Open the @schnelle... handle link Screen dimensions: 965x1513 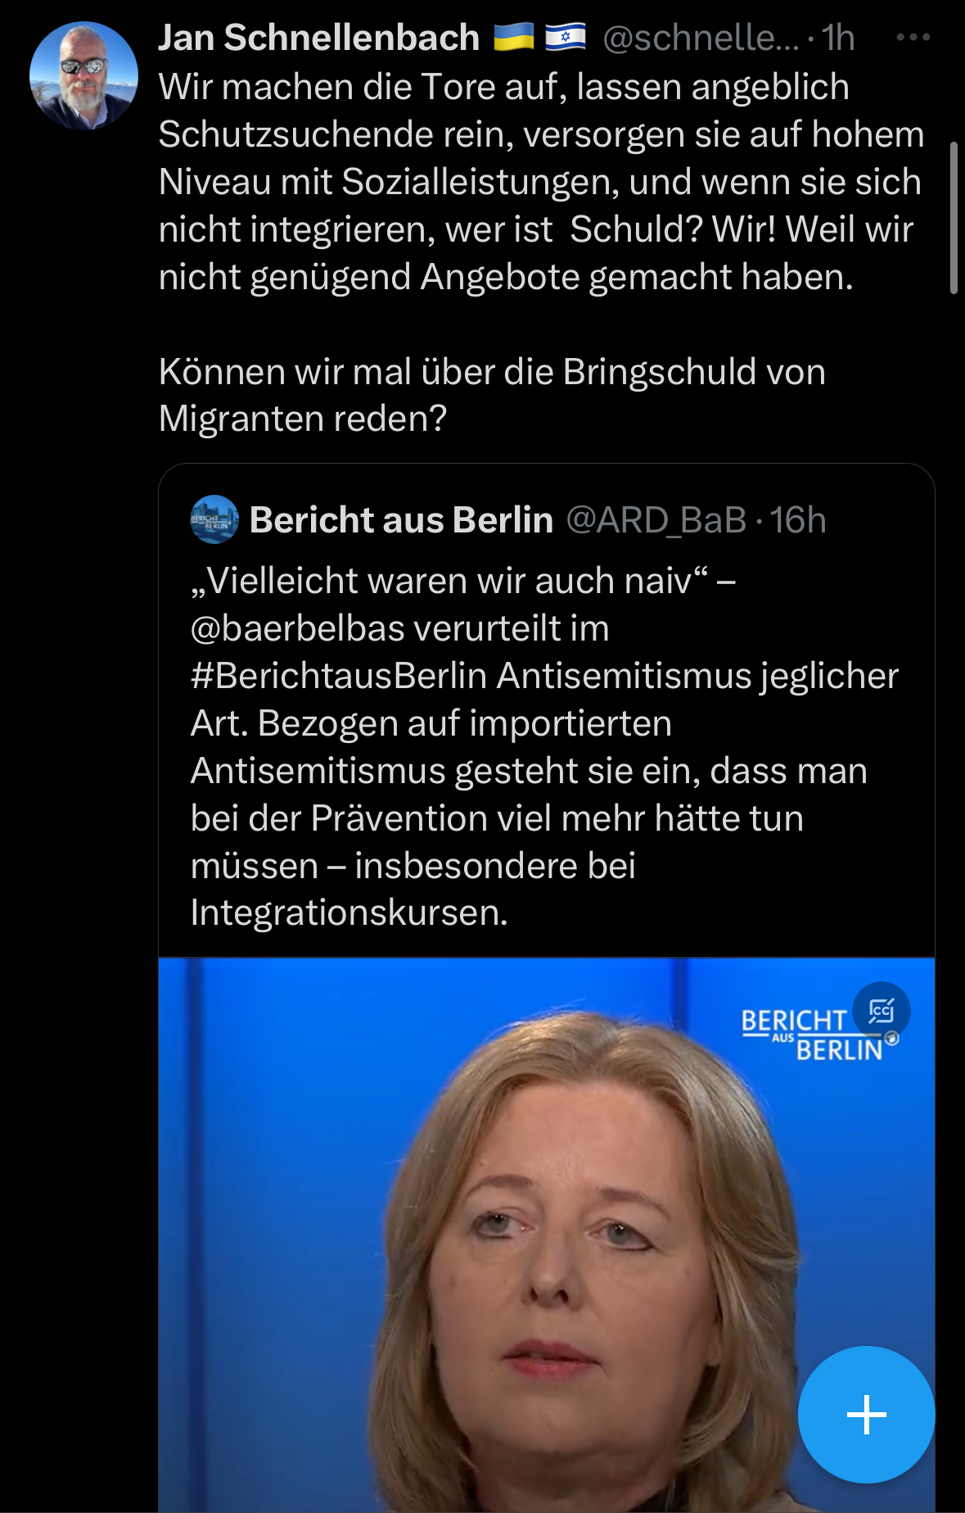click(x=701, y=38)
